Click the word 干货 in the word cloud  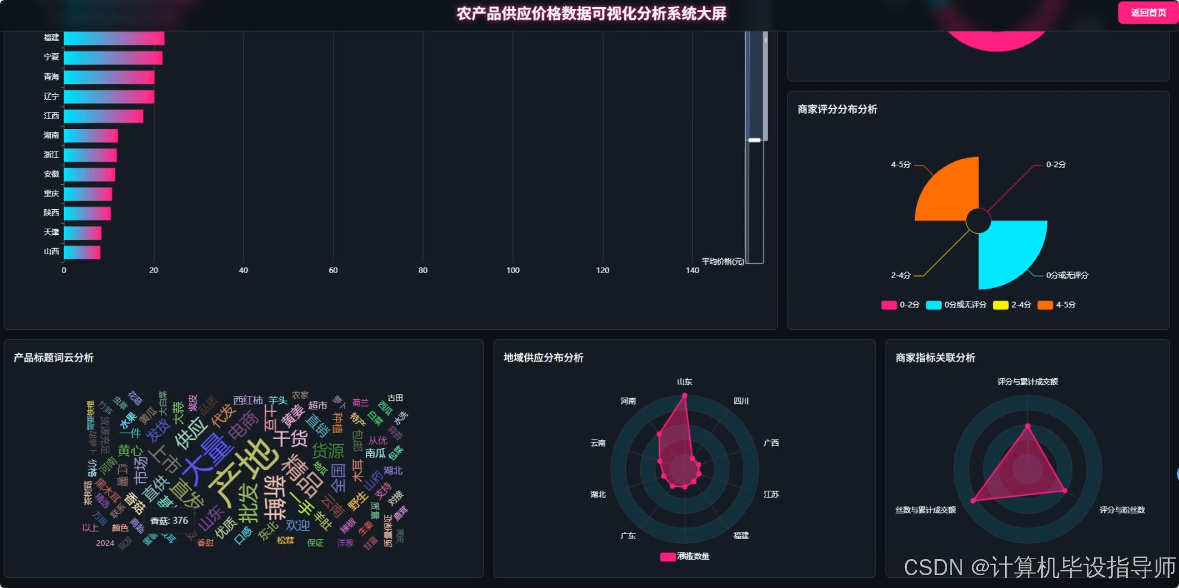291,439
